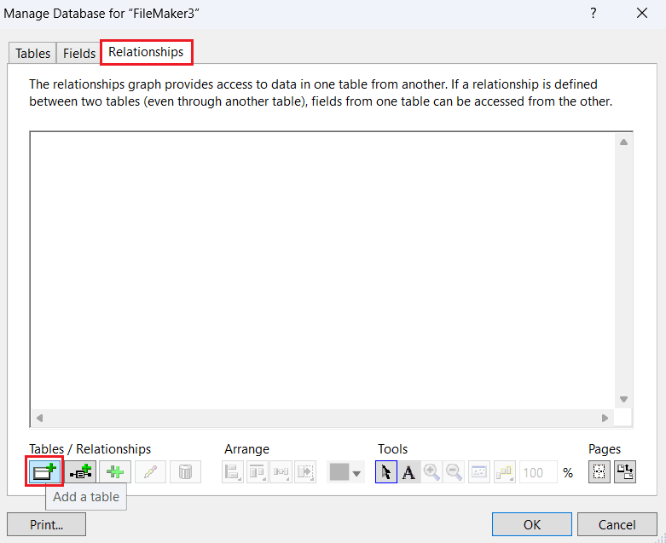Screen dimensions: 666x543
Task: Click the zoom in magnifier tool
Action: [x=431, y=471]
